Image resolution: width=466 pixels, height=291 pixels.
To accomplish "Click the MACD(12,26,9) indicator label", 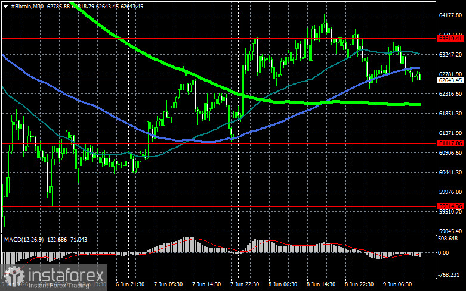I will (x=24, y=239).
